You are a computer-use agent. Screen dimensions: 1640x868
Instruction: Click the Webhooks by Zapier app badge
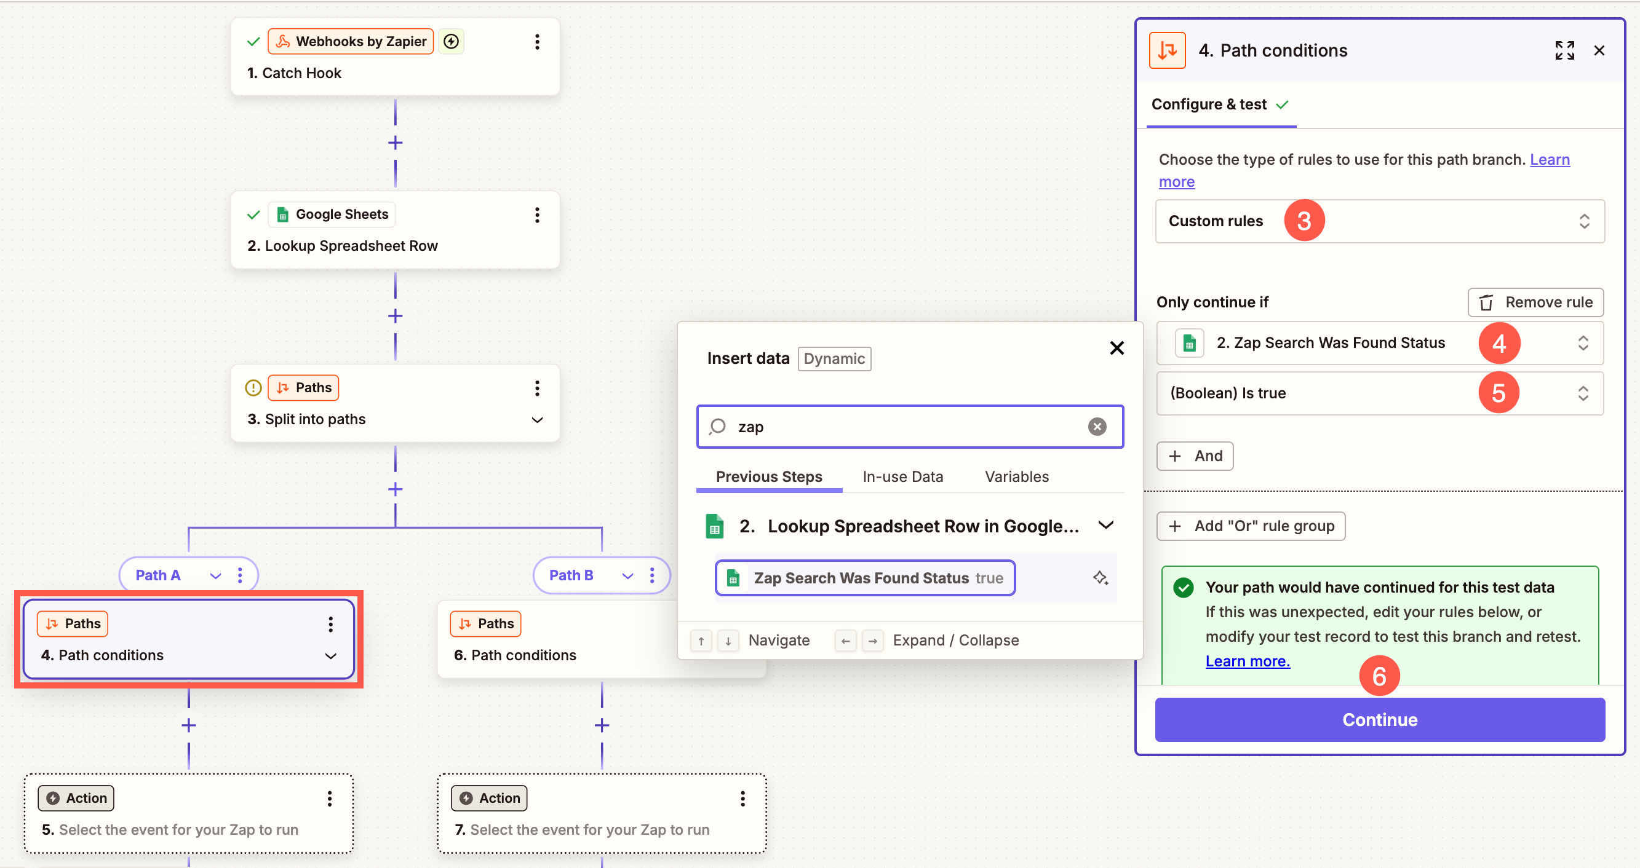(351, 41)
